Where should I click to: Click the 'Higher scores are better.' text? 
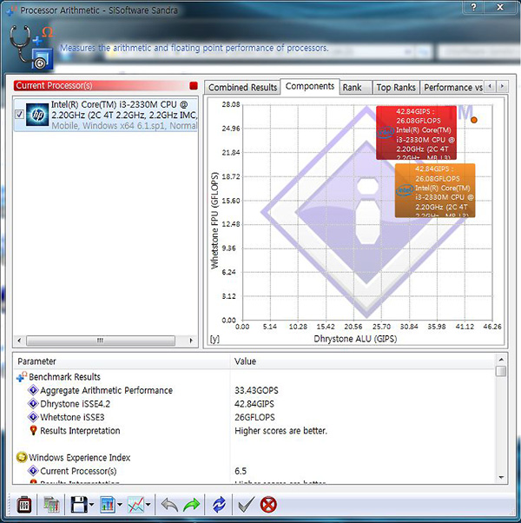click(x=280, y=431)
